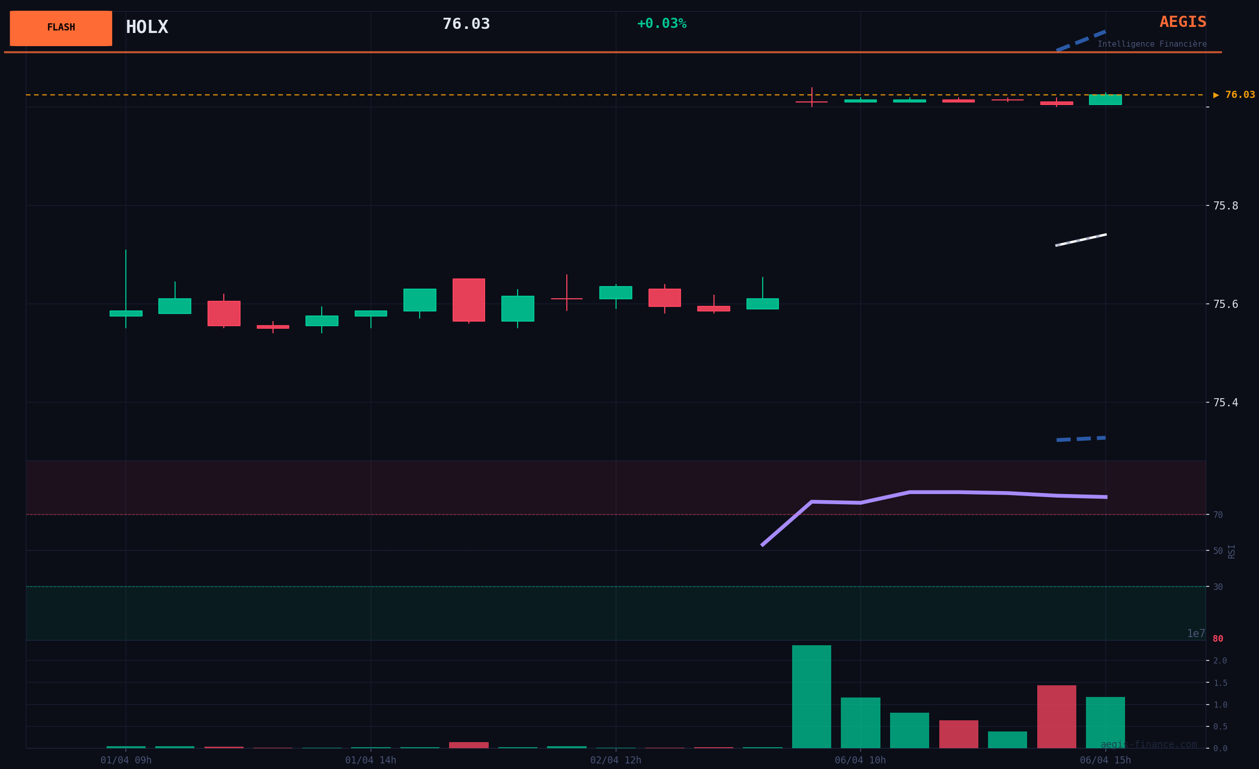Click the 75.6 price axis label

(x=1226, y=304)
